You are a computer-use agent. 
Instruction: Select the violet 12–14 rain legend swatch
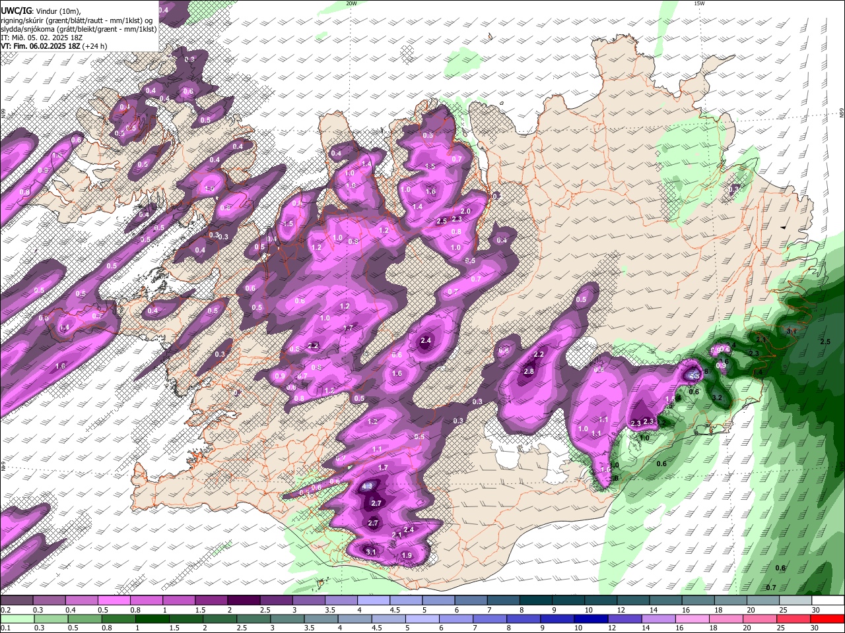pos(624,618)
